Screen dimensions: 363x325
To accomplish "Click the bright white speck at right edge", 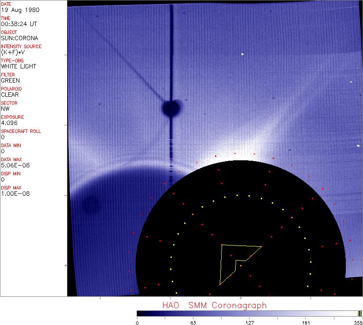I will 358,146.
